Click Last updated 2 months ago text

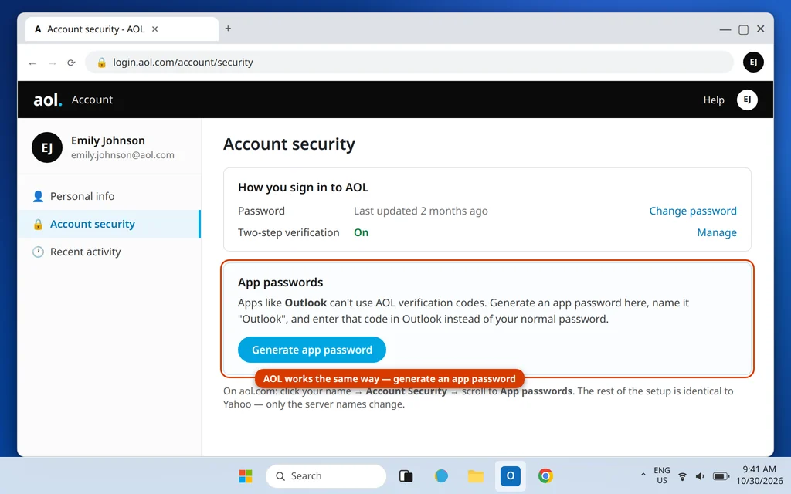tap(421, 211)
